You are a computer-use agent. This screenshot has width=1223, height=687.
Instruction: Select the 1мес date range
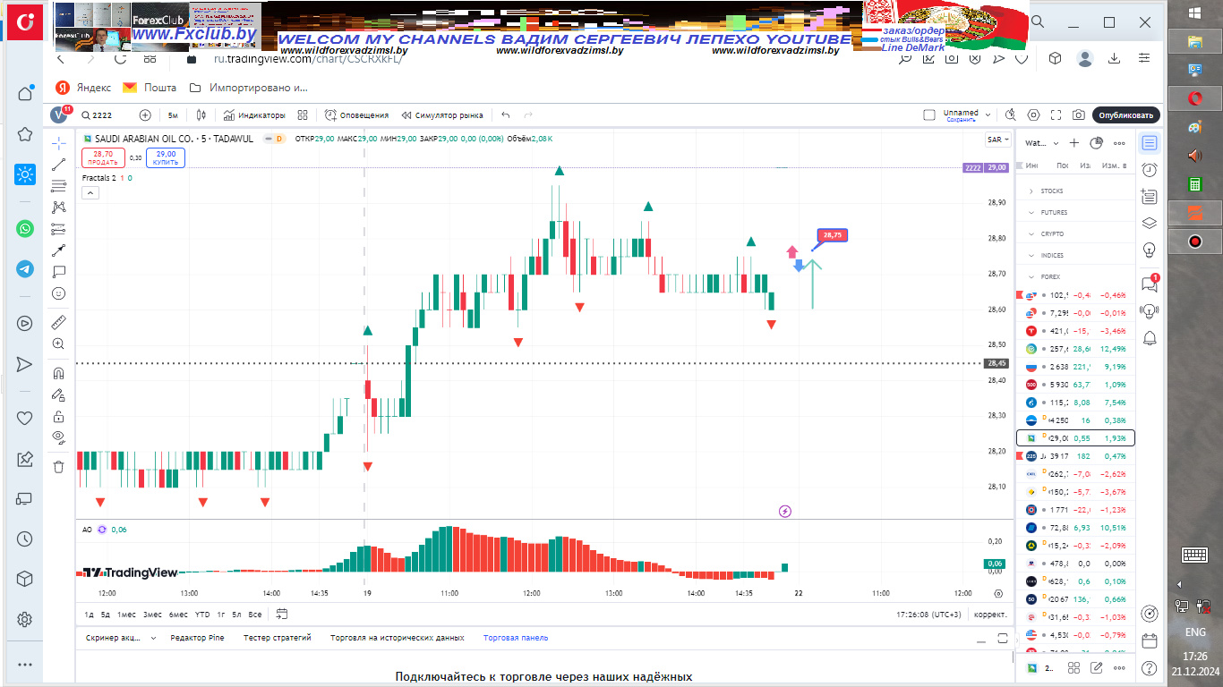[127, 615]
